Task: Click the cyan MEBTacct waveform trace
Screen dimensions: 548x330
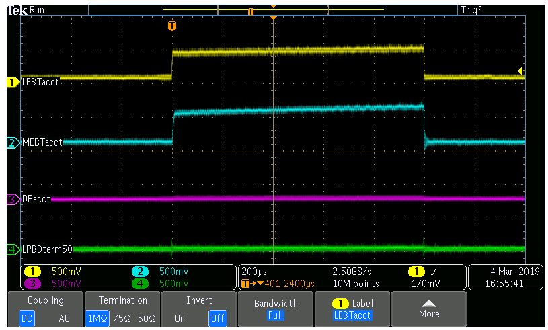Action: (299, 110)
